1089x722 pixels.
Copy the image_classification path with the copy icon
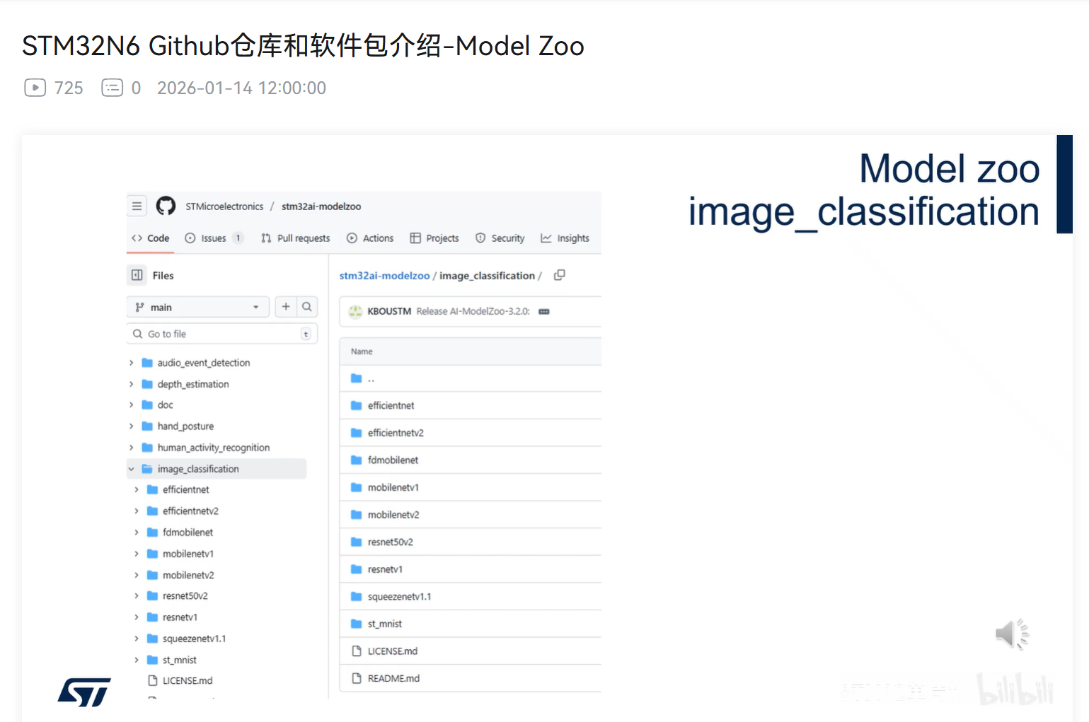click(x=560, y=275)
